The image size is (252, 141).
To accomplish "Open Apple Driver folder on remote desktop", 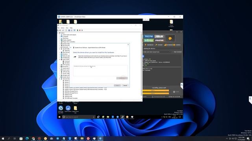I will coord(75,109).
